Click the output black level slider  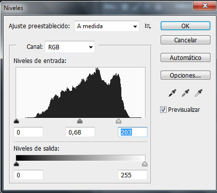pos(16,164)
